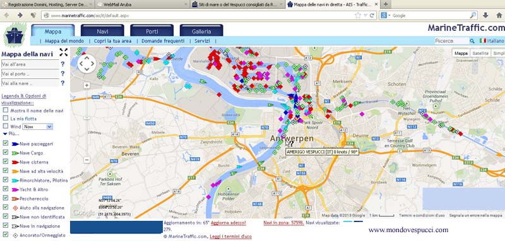
Task: Open the Porti tab
Action: coord(151,31)
